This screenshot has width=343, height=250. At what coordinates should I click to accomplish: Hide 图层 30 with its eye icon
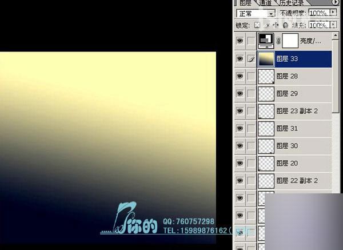[240, 146]
